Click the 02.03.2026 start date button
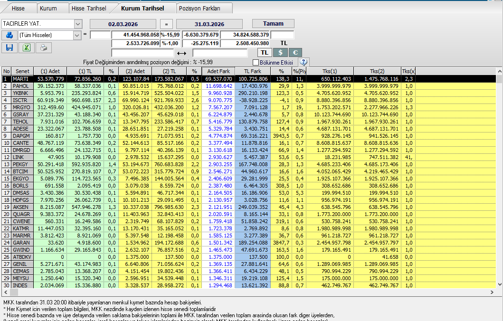This screenshot has width=503, height=321. pos(123,24)
